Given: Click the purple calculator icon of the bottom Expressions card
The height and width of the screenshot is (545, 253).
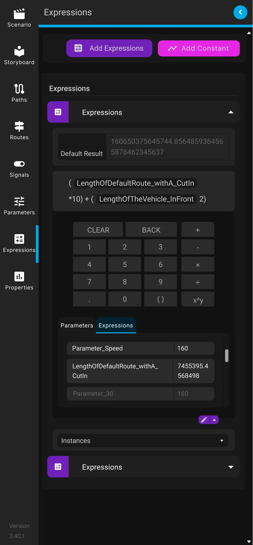Looking at the screenshot, I should pos(58,467).
